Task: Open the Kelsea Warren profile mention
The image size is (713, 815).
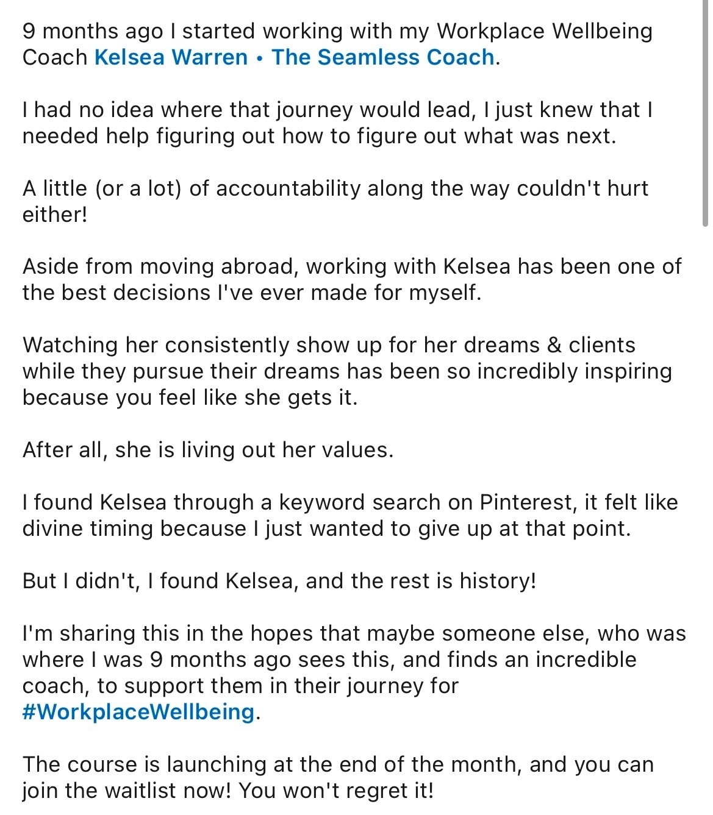Action: pos(171,57)
